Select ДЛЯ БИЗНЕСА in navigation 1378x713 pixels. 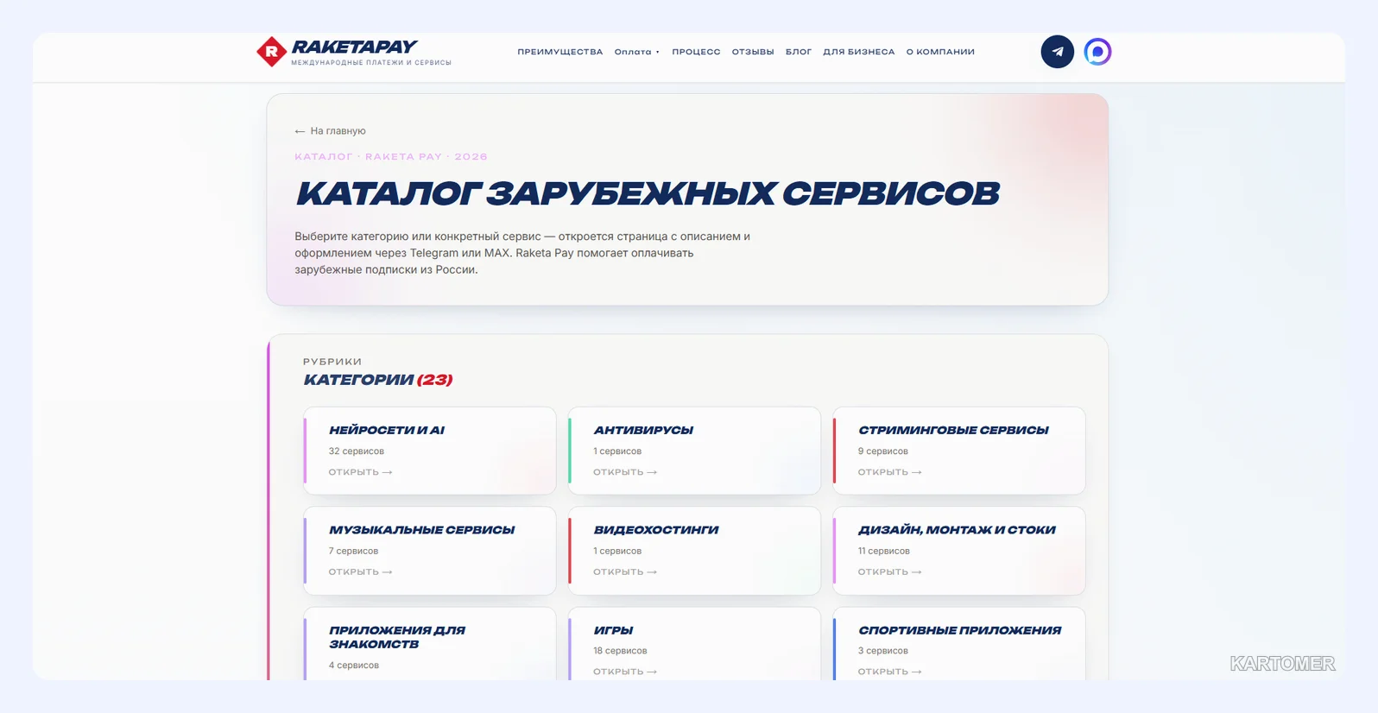click(859, 52)
